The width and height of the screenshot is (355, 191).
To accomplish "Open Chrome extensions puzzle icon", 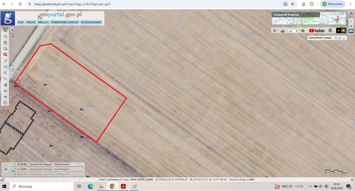I will coord(312,4).
